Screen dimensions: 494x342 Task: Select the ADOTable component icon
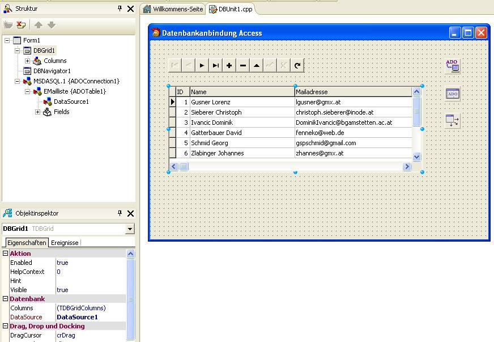[452, 94]
